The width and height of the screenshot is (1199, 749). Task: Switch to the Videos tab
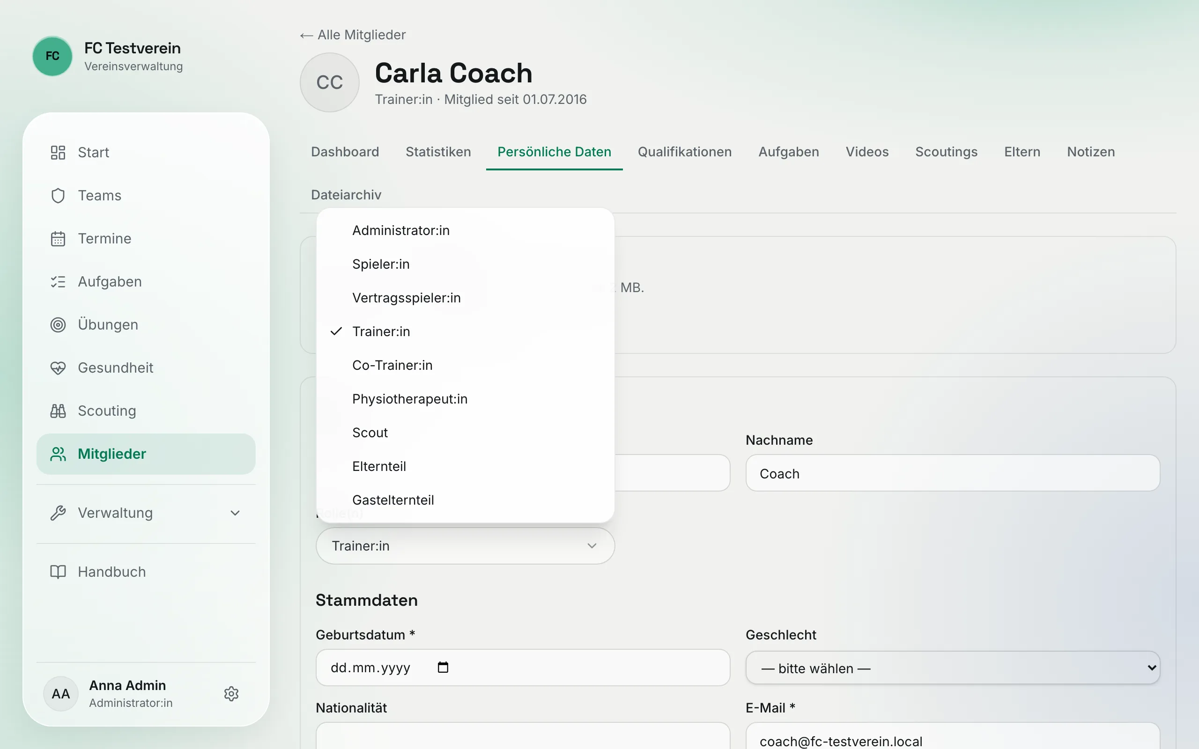click(x=866, y=152)
